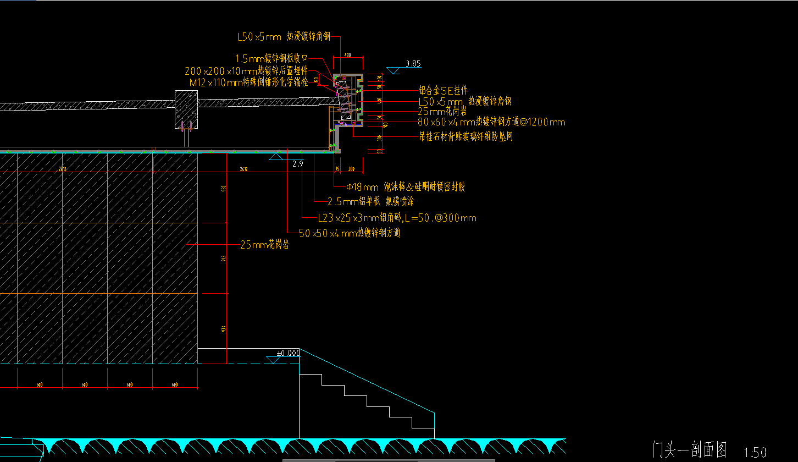The image size is (798, 462).
Task: Click the 400 dimension at detail top
Action: click(346, 53)
